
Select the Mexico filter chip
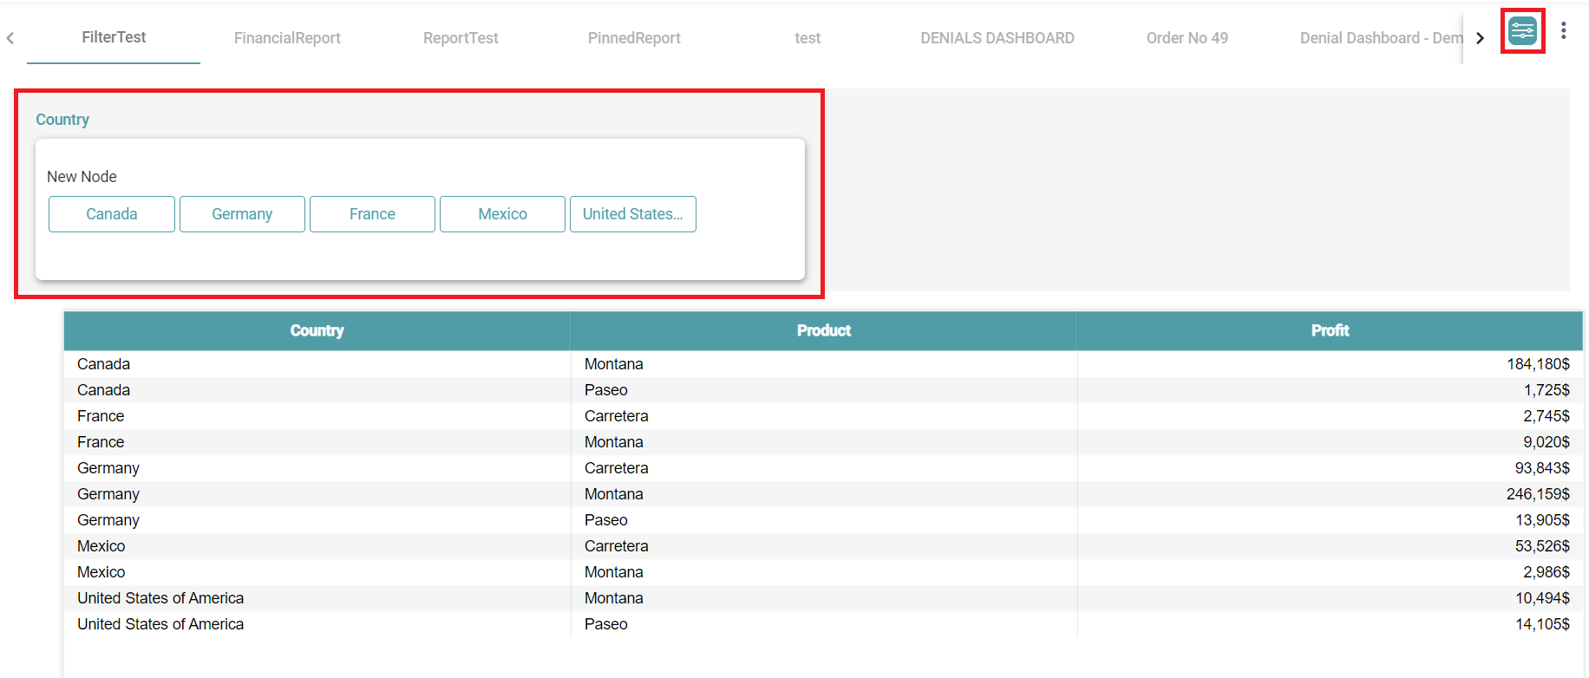(x=502, y=214)
